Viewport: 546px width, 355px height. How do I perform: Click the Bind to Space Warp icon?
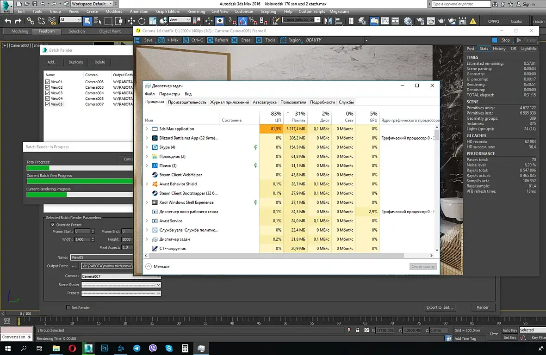[52, 21]
